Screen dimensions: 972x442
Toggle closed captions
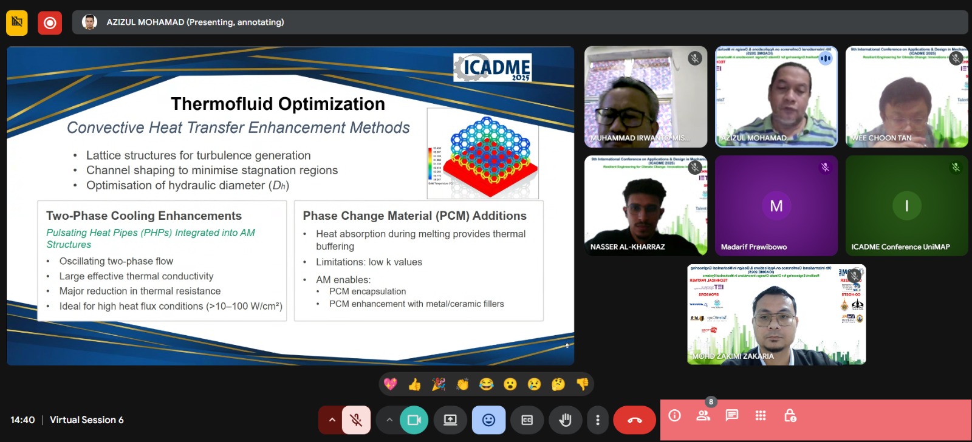527,420
